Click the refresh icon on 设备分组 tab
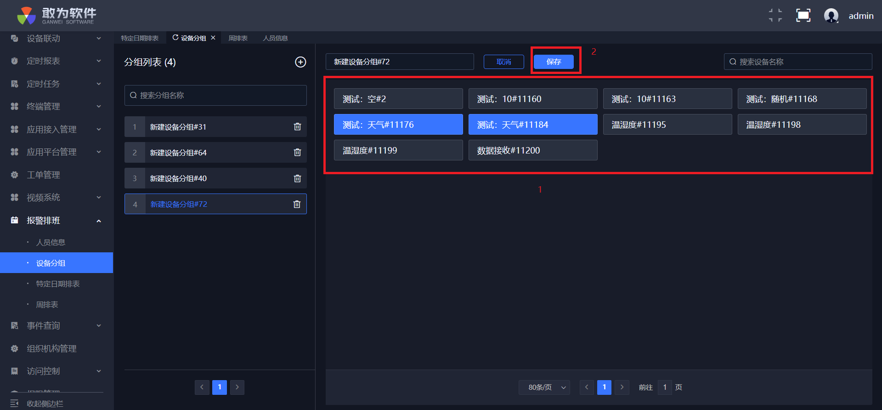Viewport: 882px width, 410px height. click(x=175, y=38)
